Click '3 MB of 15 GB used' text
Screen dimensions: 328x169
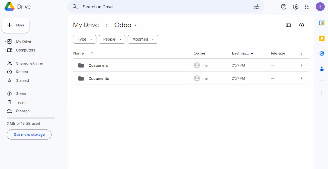tap(24, 124)
